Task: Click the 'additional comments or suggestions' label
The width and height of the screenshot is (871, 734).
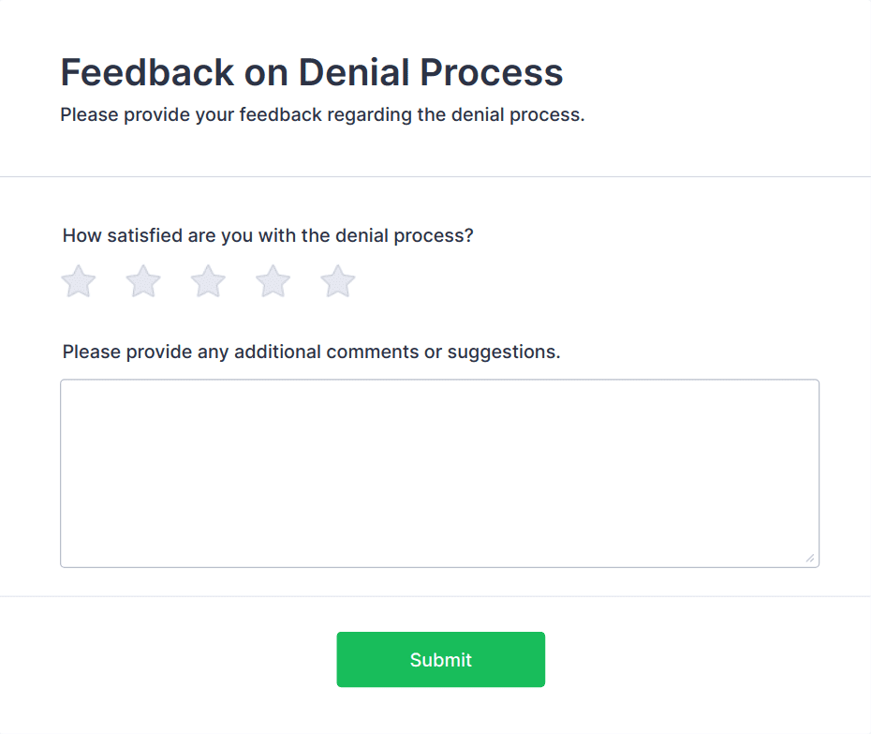Action: point(311,352)
